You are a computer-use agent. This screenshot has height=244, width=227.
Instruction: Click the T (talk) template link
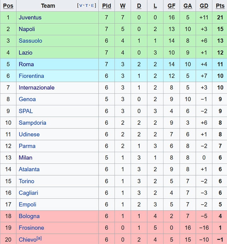[87, 5]
